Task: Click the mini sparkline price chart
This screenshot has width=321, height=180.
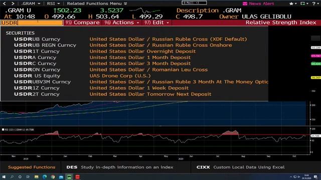Action: [x=145, y=10]
